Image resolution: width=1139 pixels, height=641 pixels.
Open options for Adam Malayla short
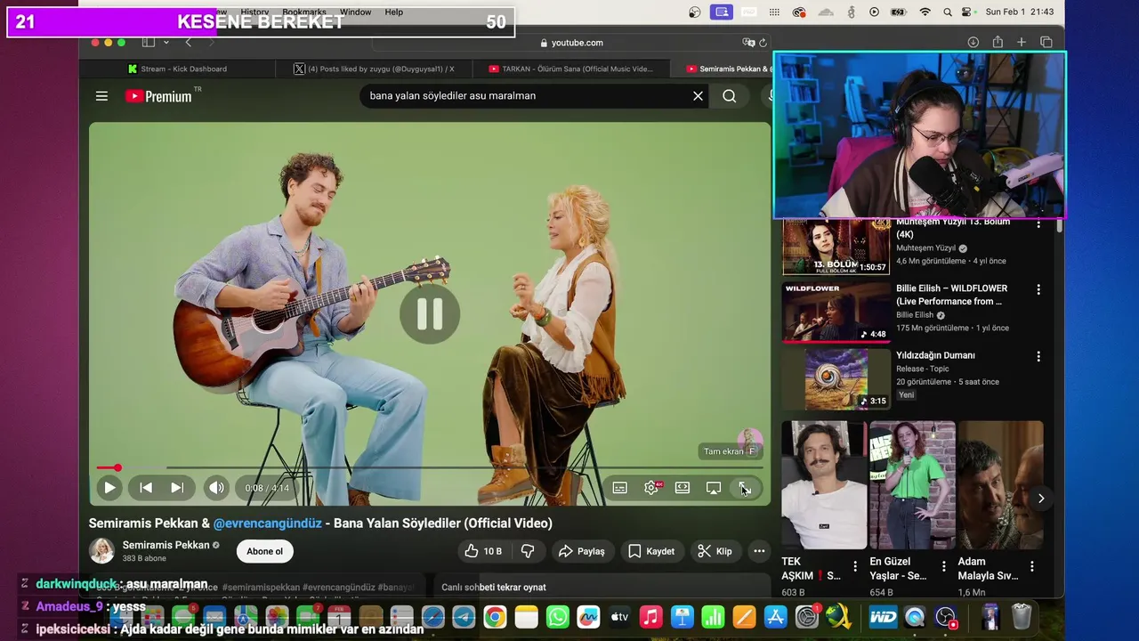click(1032, 566)
